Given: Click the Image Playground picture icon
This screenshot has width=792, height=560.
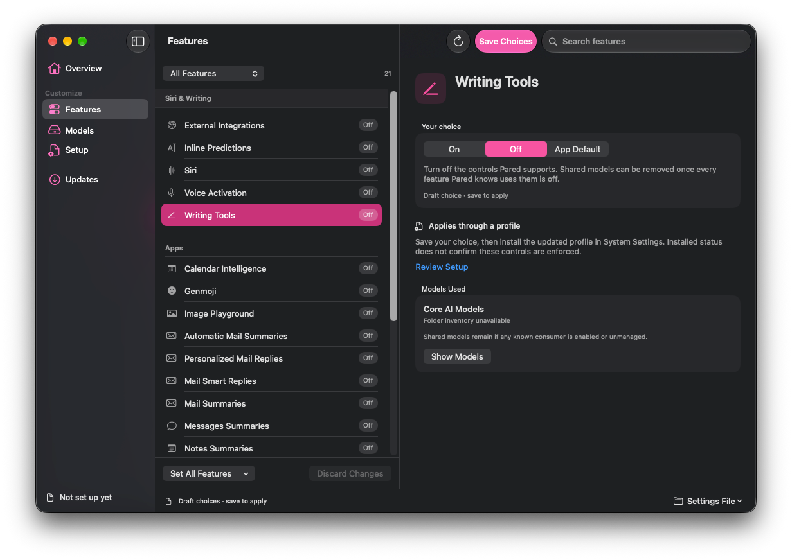Looking at the screenshot, I should pos(172,313).
